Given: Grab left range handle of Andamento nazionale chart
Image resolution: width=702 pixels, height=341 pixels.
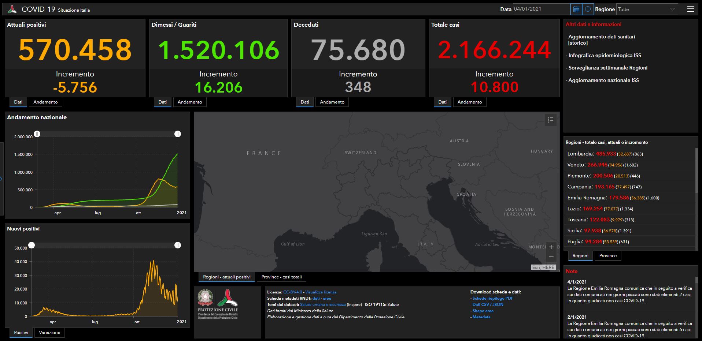Looking at the screenshot, I should (x=37, y=134).
